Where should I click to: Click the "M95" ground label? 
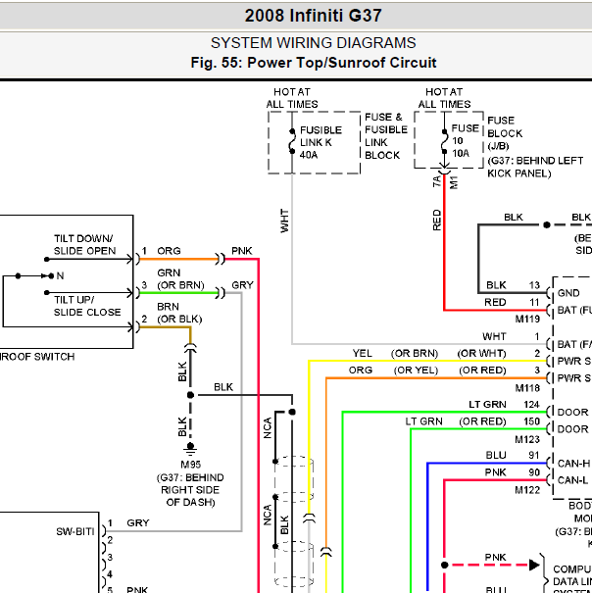(x=191, y=464)
